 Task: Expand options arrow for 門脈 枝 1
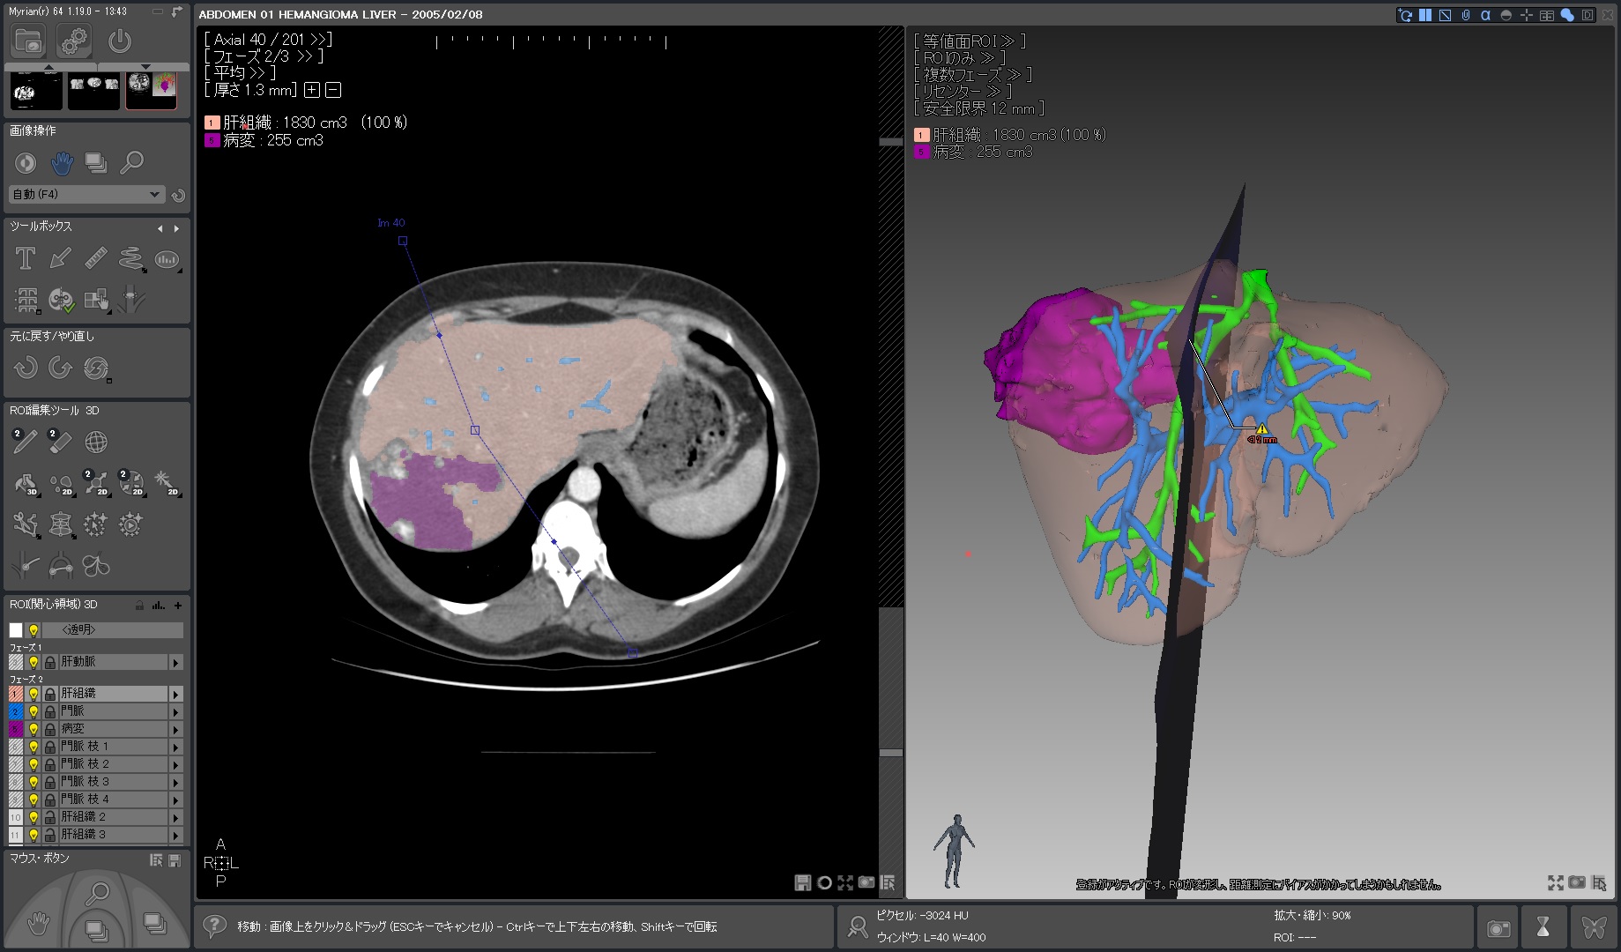tap(175, 747)
